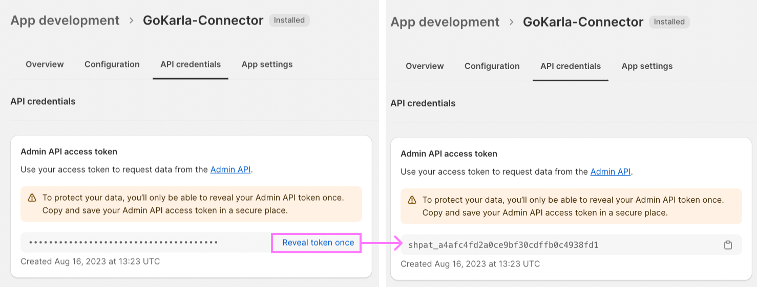Viewport: 757px width, 287px height.
Task: Click the warning triangle in left panel
Action: tap(32, 198)
